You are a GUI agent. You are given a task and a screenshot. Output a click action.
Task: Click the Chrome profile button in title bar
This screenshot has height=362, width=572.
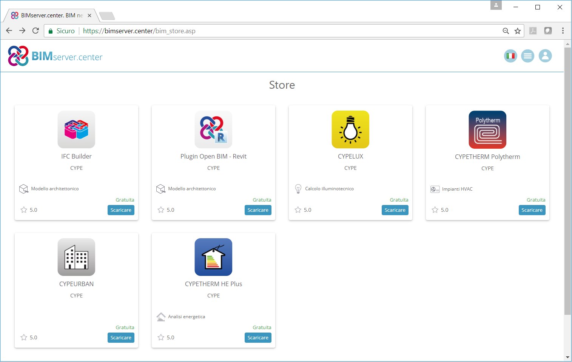[496, 5]
